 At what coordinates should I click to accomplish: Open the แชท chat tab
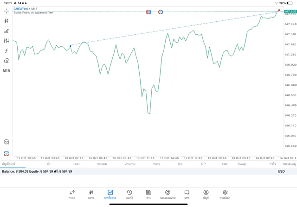[187, 194]
